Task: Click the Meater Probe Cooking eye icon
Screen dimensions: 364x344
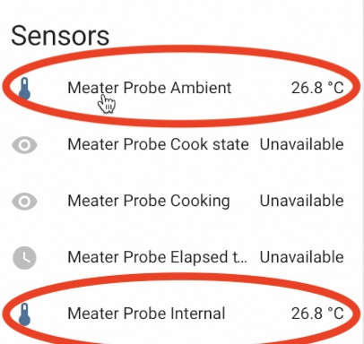Action: (x=24, y=201)
